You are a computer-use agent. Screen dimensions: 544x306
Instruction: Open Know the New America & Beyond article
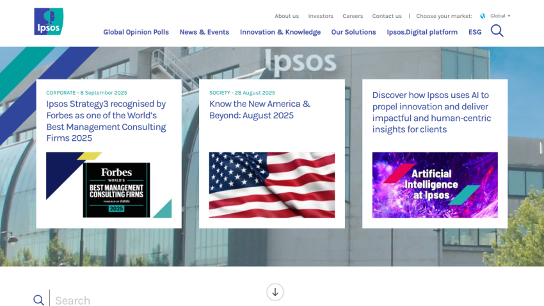260,109
